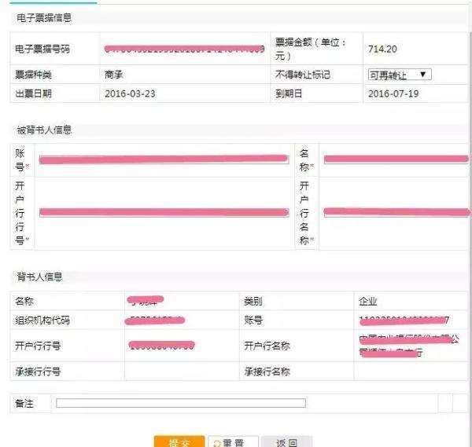Click the 重置 reset button

coord(233,442)
